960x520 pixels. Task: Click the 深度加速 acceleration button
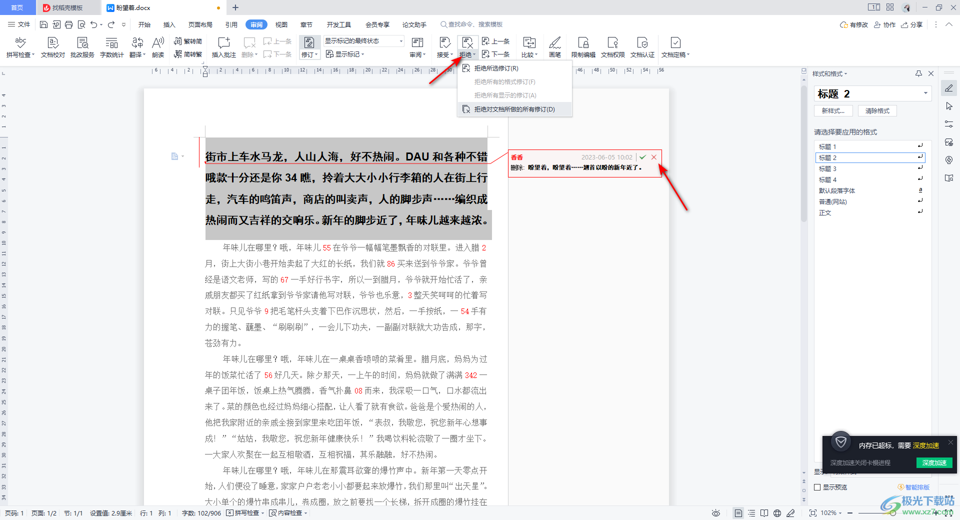tap(934, 463)
